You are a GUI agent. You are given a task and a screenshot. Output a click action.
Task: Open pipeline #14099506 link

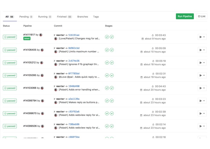(30, 126)
